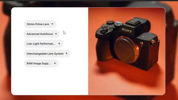Click the blurred background left of the card
Viewport: 178px width, 100px height.
coord(6,51)
